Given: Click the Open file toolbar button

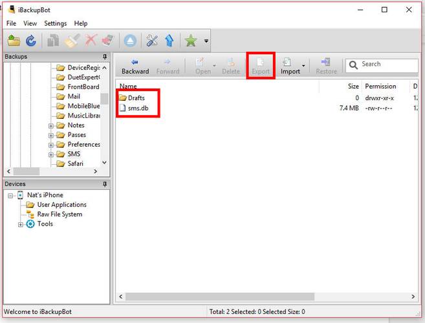Looking at the screenshot, I should pyautogui.click(x=202, y=67).
